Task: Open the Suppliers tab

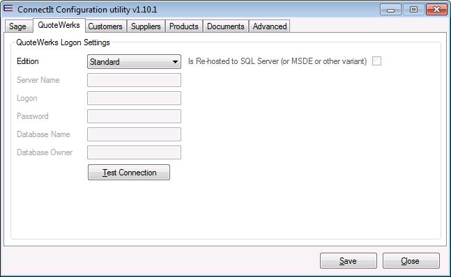Action: tap(146, 26)
